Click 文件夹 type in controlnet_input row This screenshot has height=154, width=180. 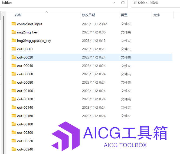(x=126, y=24)
